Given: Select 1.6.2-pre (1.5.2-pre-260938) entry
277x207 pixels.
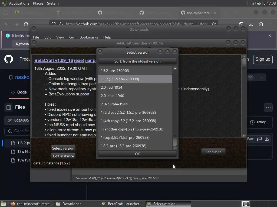Looking at the screenshot, I should pyautogui.click(x=135, y=146).
